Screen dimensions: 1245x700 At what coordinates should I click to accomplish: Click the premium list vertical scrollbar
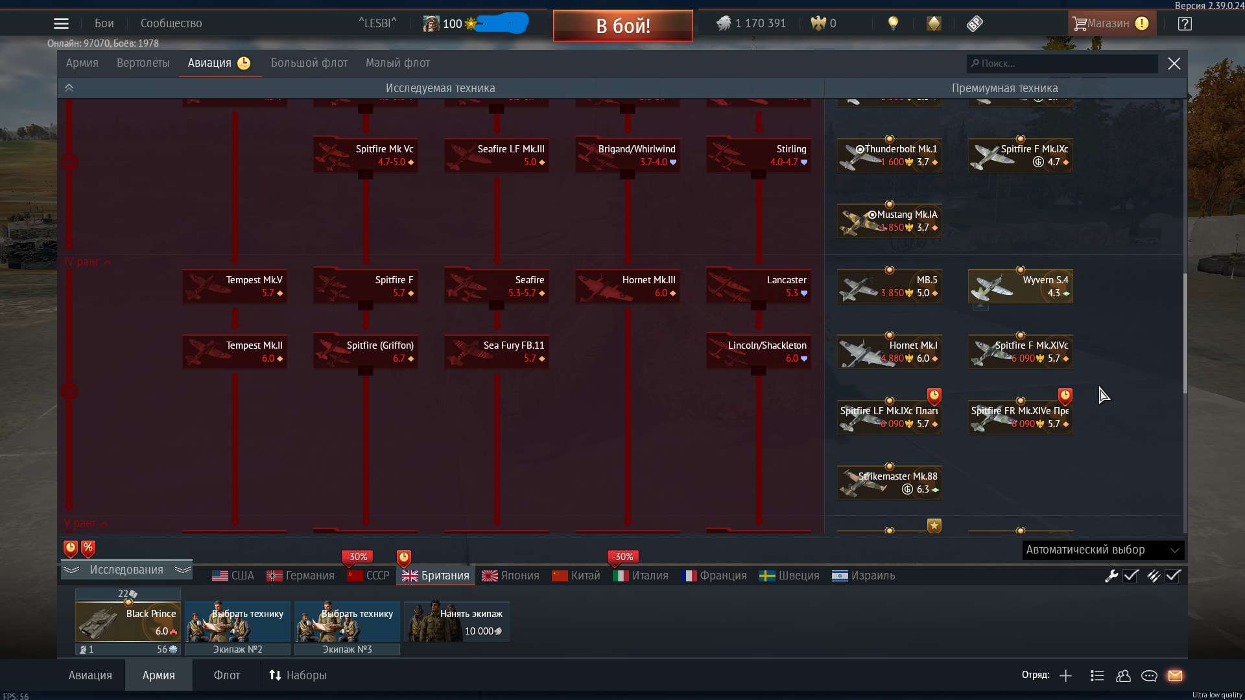click(1185, 332)
